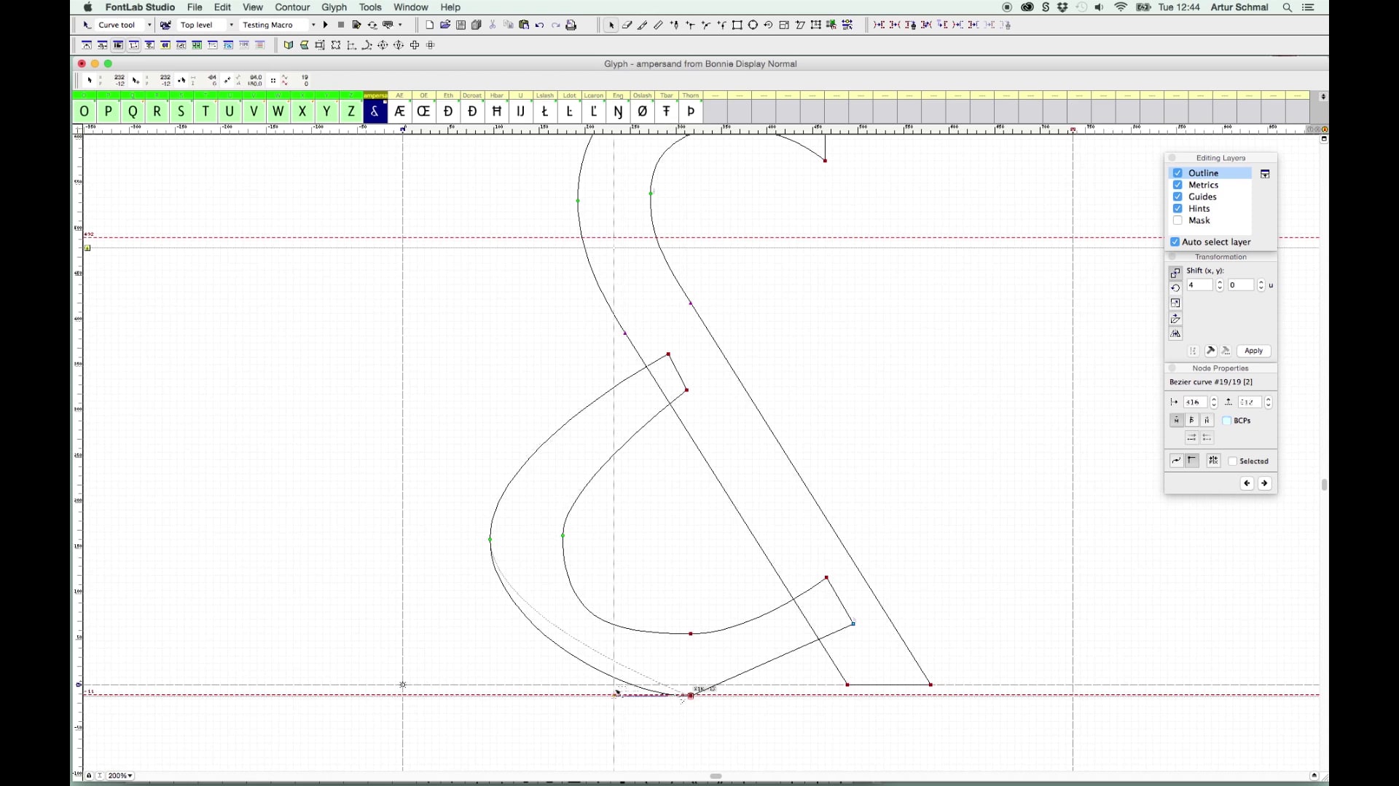Go to next node arrow

1264,483
